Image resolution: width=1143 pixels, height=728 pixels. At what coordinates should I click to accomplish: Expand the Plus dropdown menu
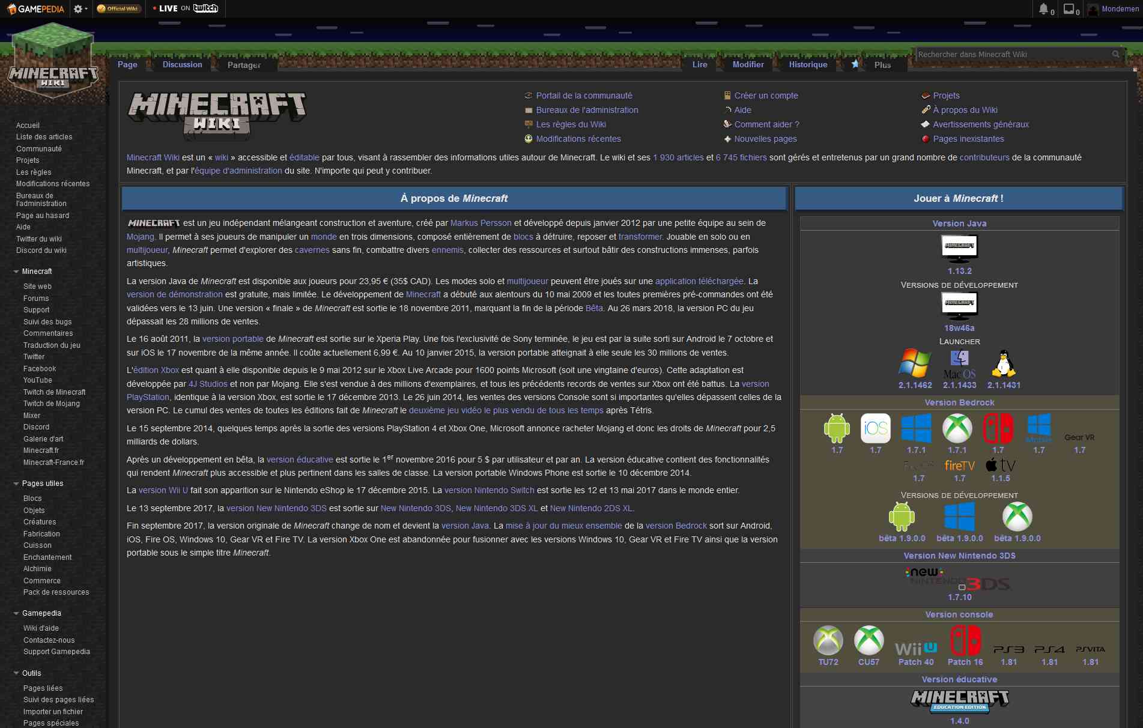[x=882, y=65]
